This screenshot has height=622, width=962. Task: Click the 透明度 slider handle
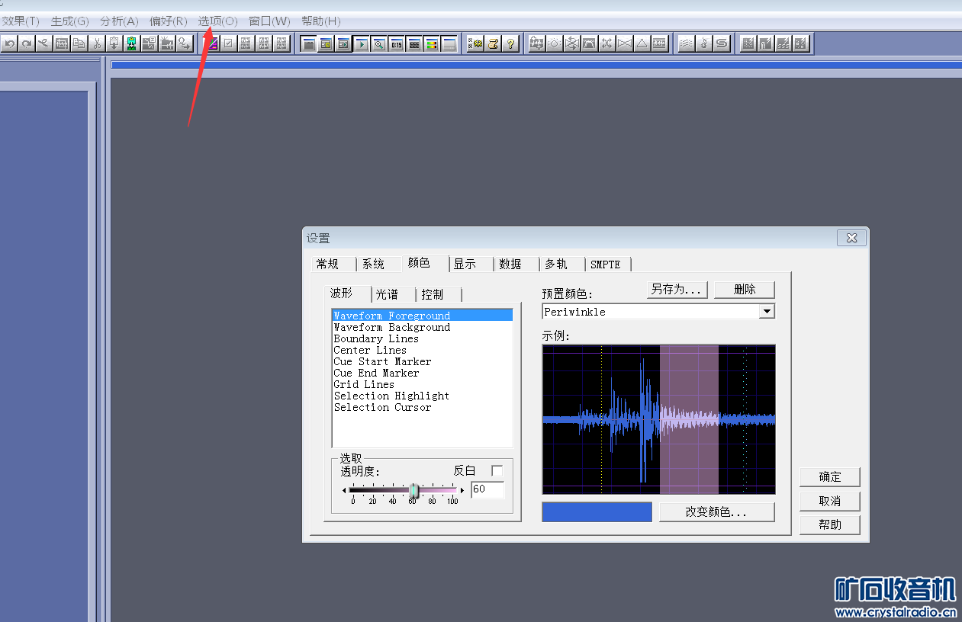(x=413, y=490)
